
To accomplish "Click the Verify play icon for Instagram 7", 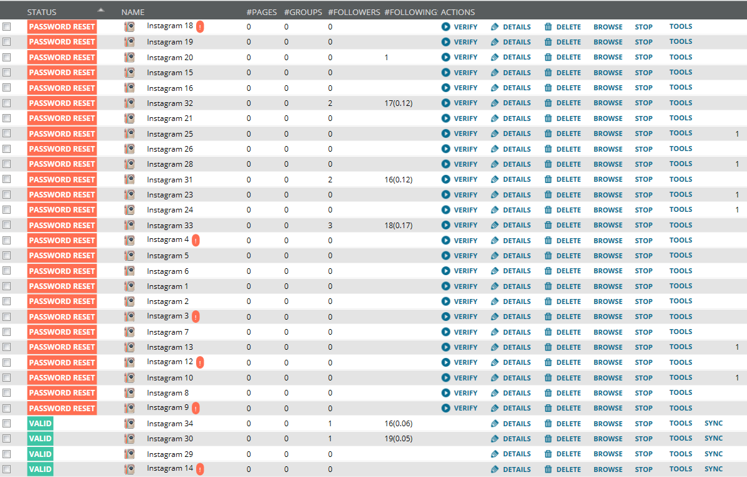I will (446, 332).
